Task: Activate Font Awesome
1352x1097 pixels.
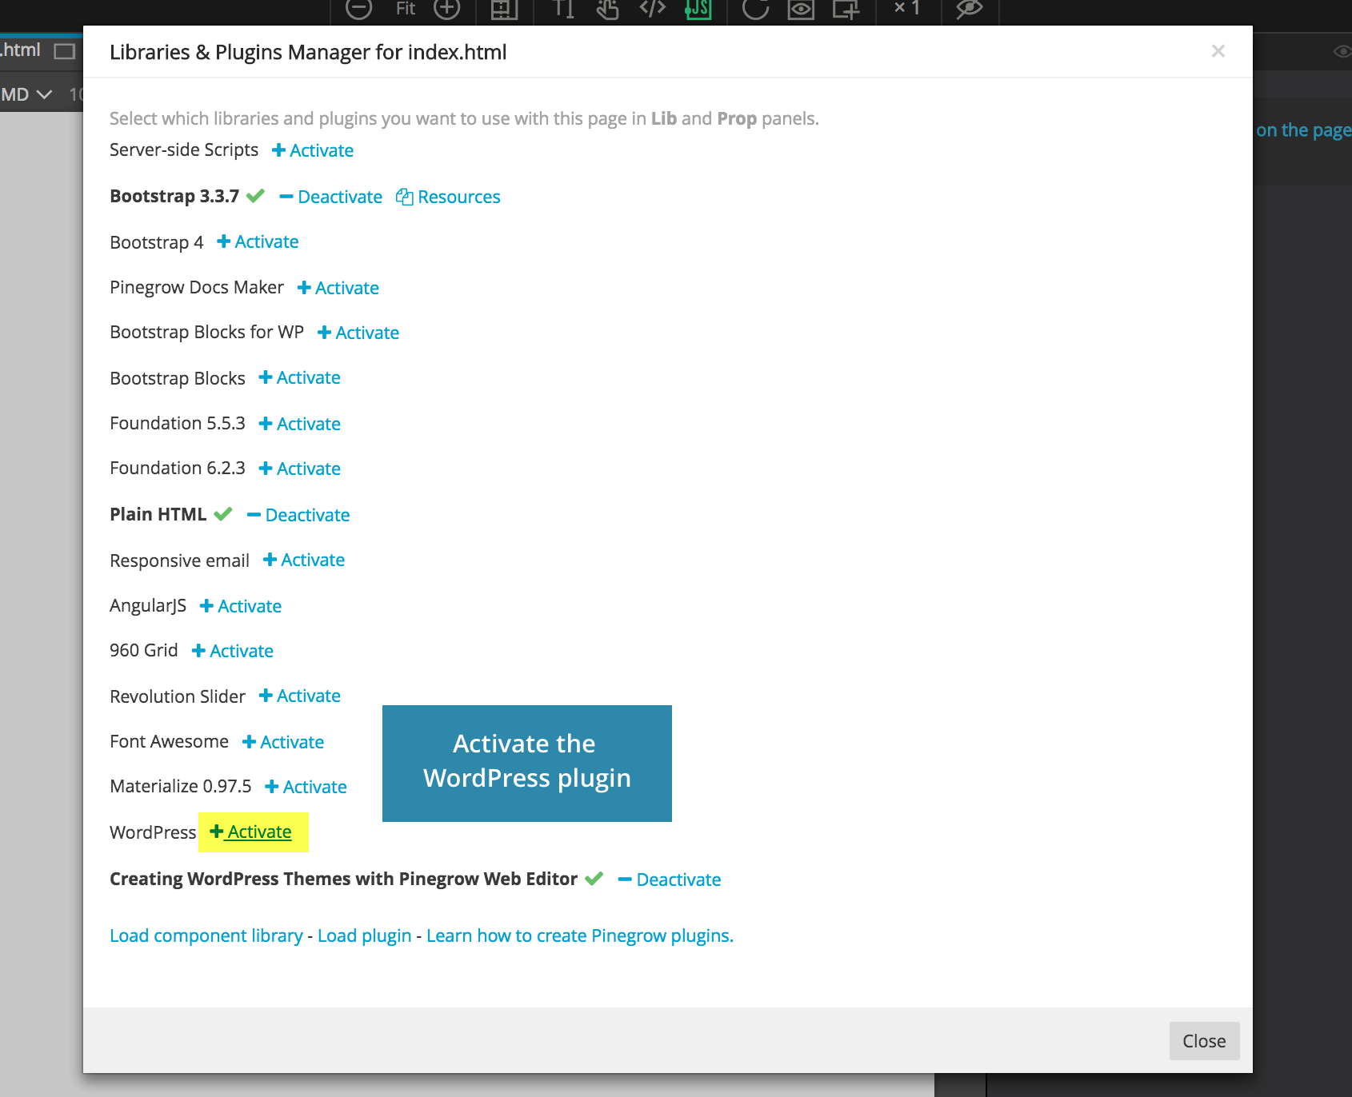Action: pyautogui.click(x=283, y=742)
